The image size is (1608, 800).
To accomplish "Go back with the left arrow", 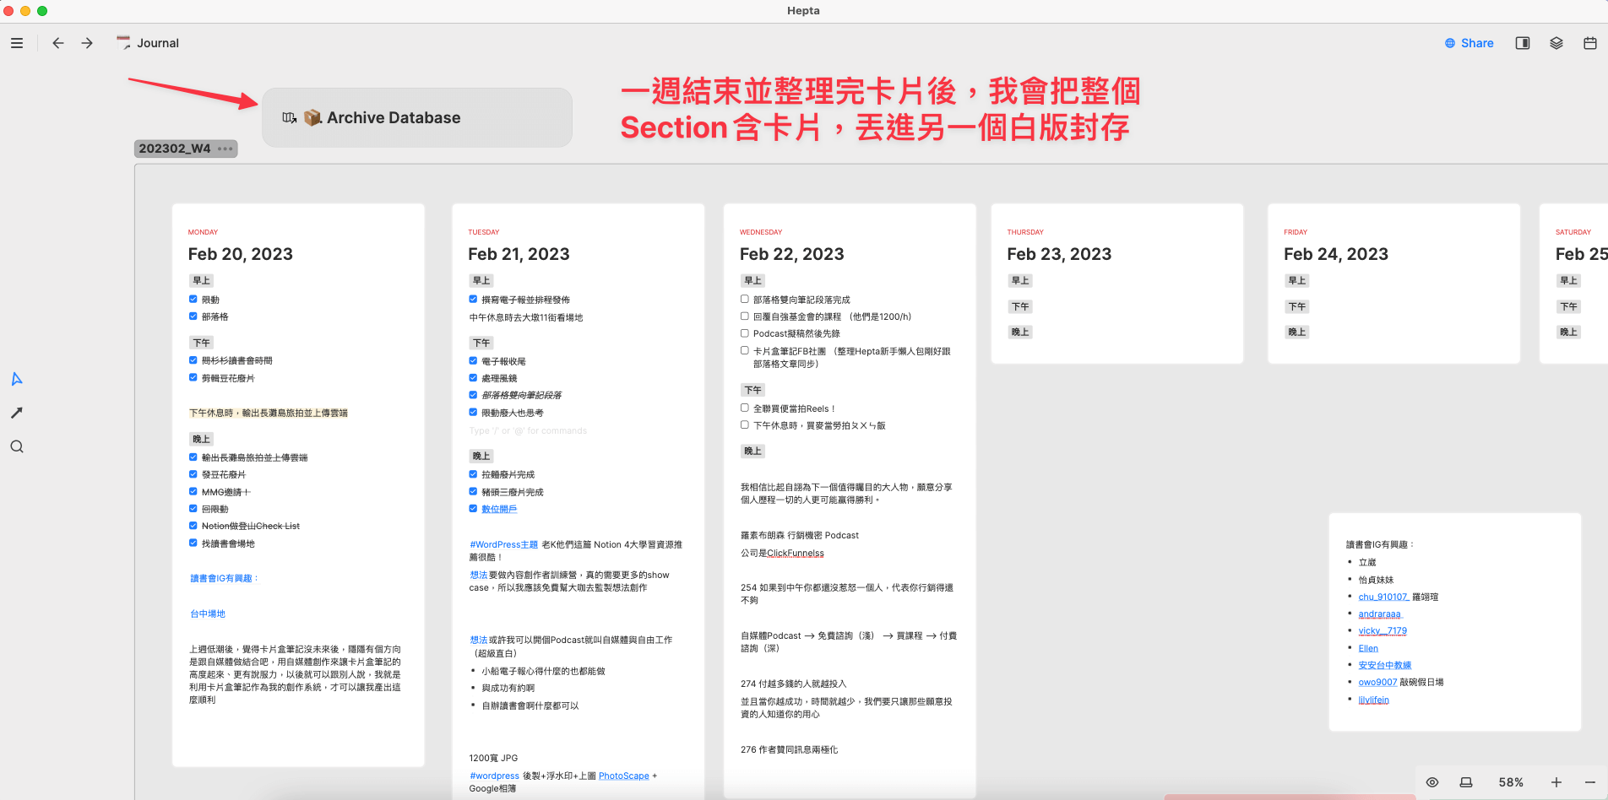I will pos(58,43).
